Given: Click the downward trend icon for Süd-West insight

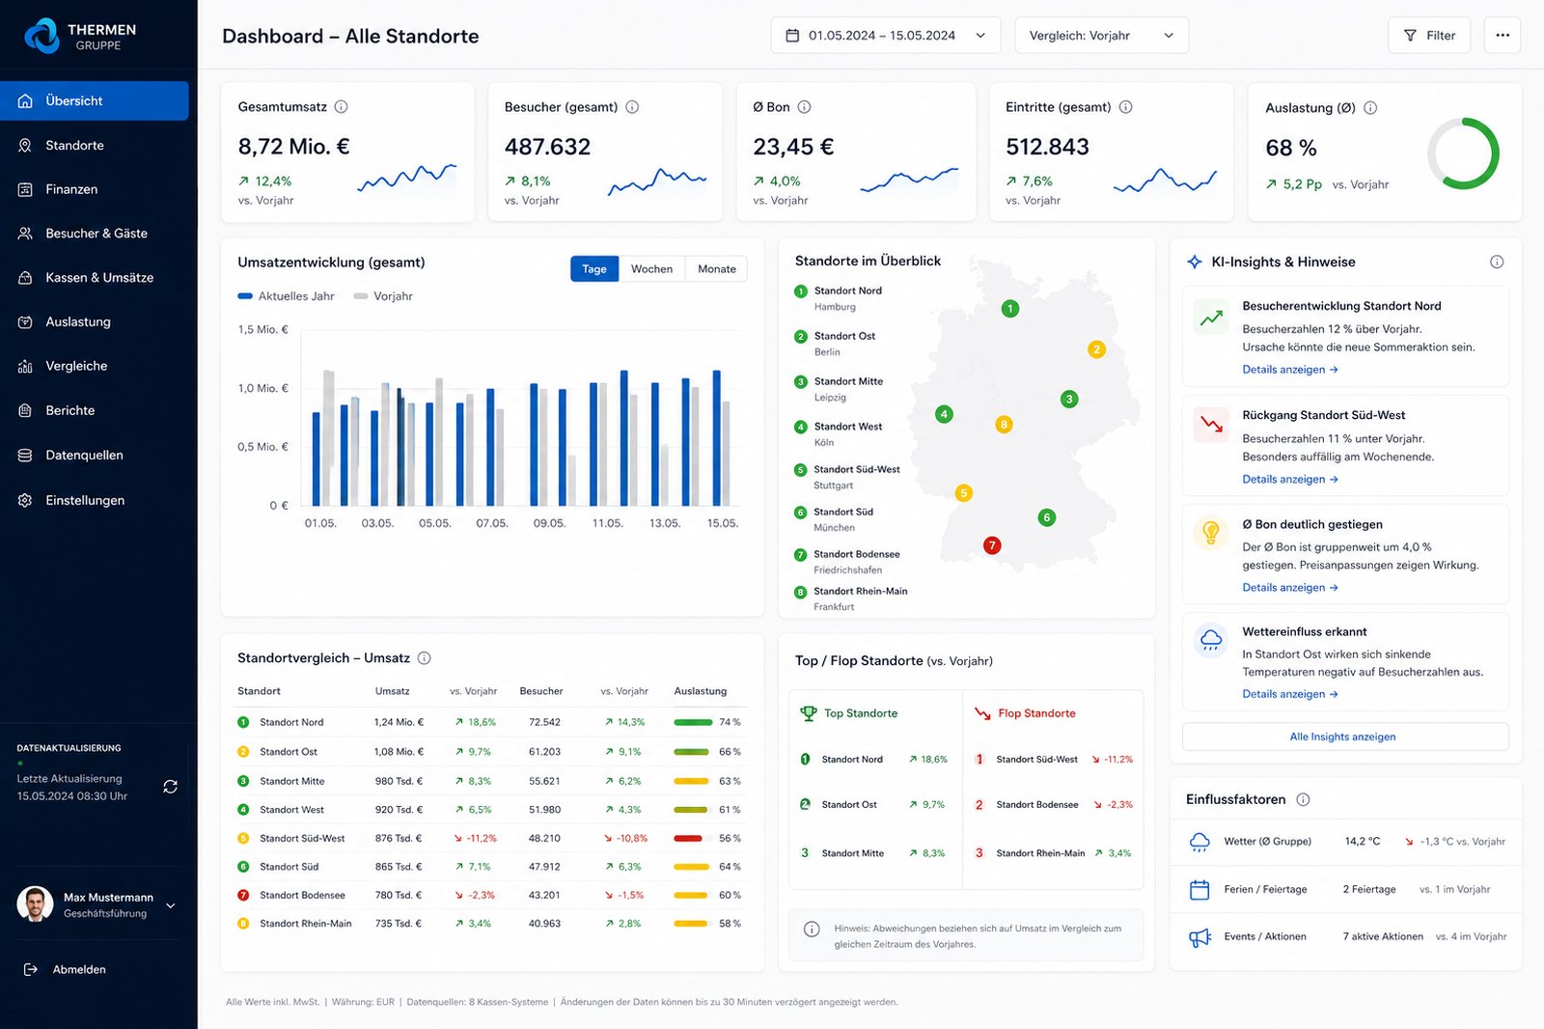Looking at the screenshot, I should pyautogui.click(x=1211, y=425).
